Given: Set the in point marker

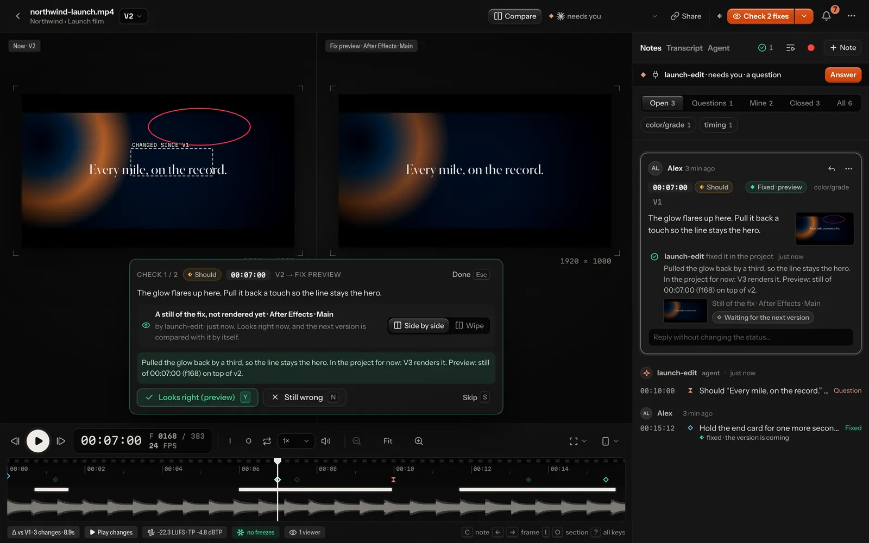Looking at the screenshot, I should pos(230,441).
